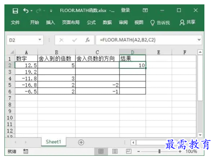The width and height of the screenshot is (214, 157).
Task: Click the Select All corner triangle
Action: click(12, 52)
